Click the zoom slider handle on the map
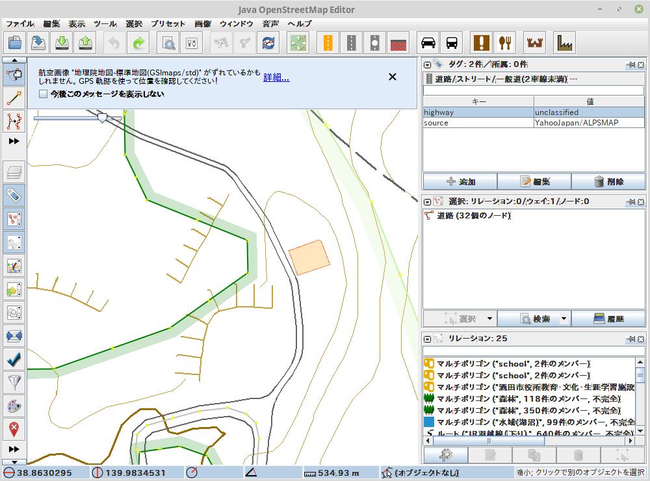Viewport: 650px width, 481px height. coord(102,118)
